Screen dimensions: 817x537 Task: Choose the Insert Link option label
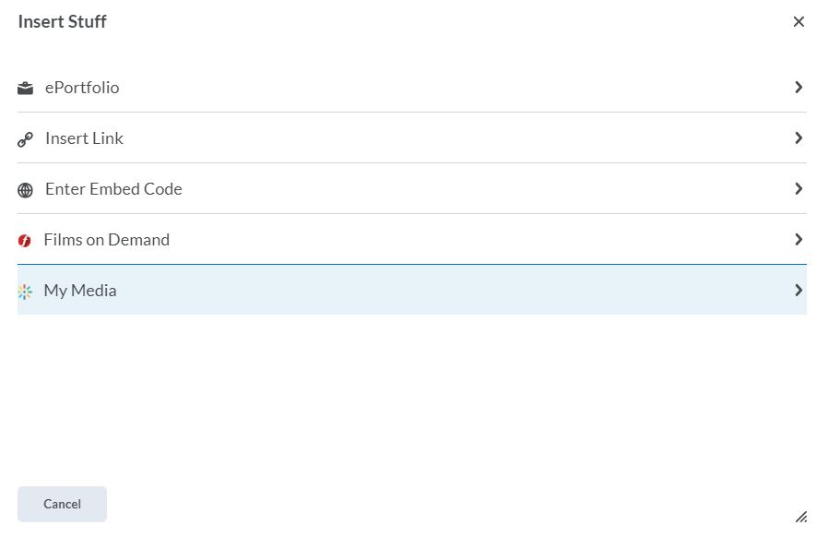(x=84, y=138)
